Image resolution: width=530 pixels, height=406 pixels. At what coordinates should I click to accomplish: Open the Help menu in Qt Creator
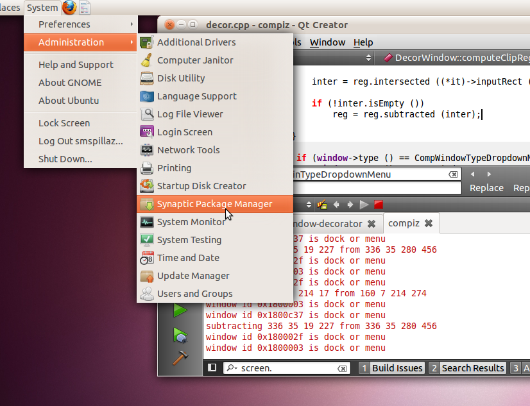(x=363, y=42)
